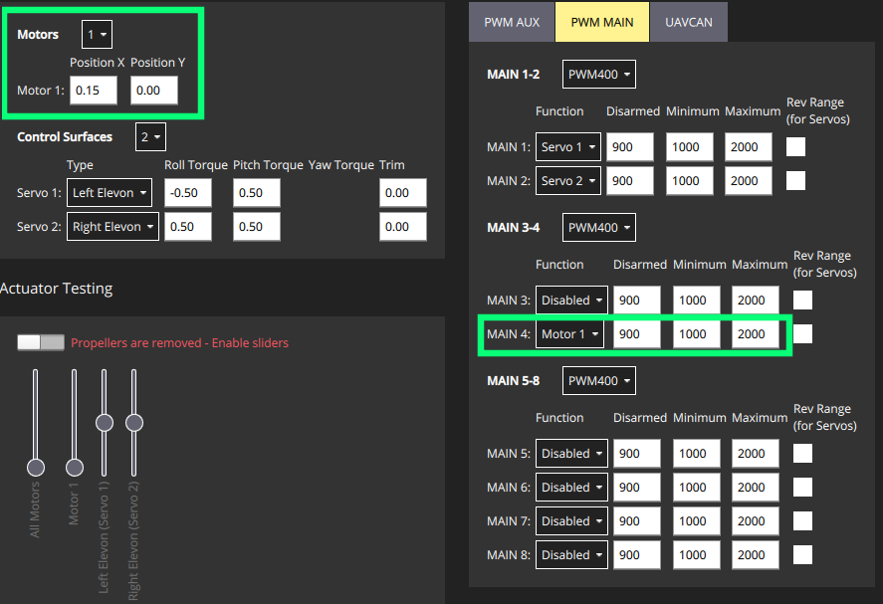Click MAIN 1 Disarmed value field
The image size is (883, 604).
coord(630,147)
